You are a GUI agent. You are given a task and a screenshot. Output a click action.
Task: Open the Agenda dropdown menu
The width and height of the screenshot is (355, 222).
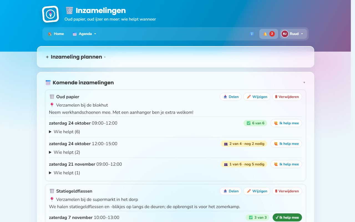pyautogui.click(x=84, y=34)
